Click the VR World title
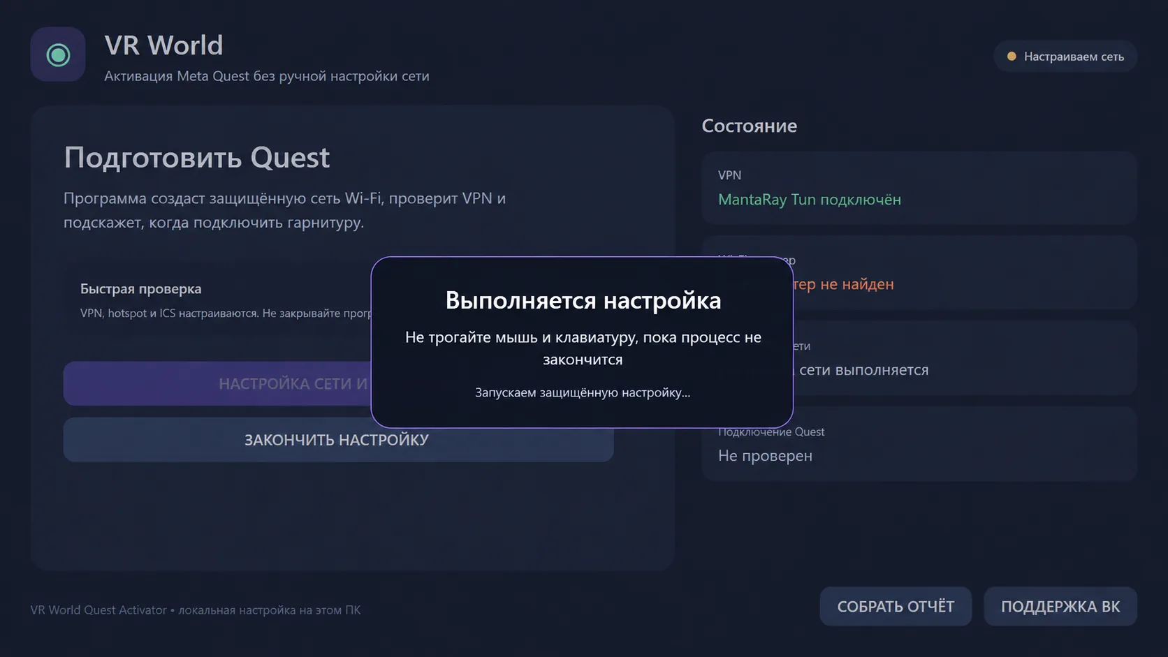 click(x=163, y=46)
